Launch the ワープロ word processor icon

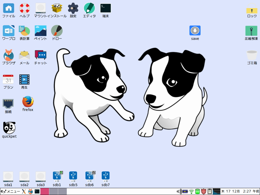[x=8, y=31]
